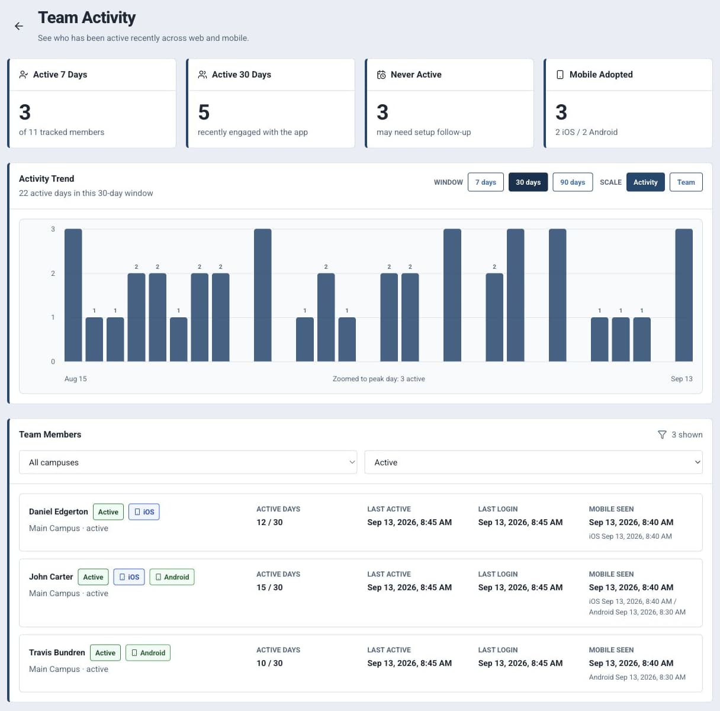Viewport: 720px width, 711px height.
Task: Open the Never Active card
Action: (449, 103)
